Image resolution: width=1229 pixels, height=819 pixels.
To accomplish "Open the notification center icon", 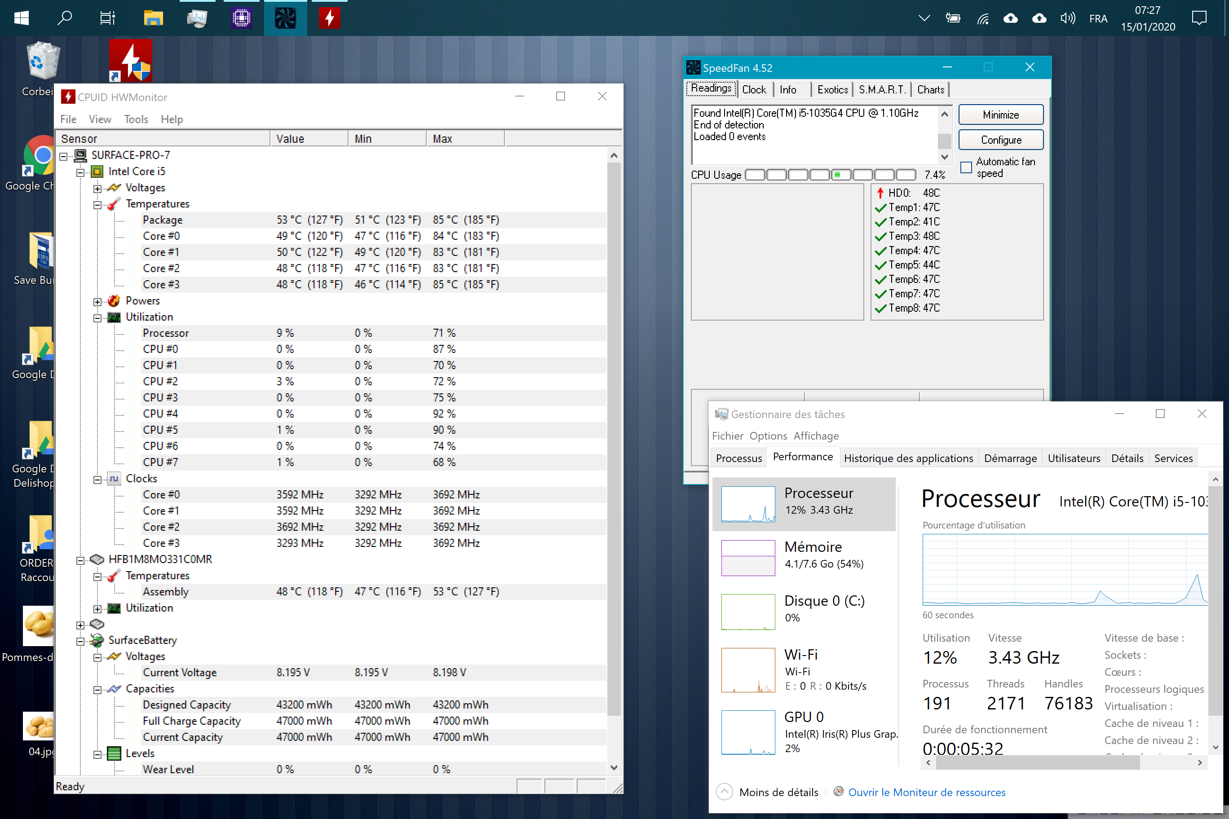I will click(1199, 19).
